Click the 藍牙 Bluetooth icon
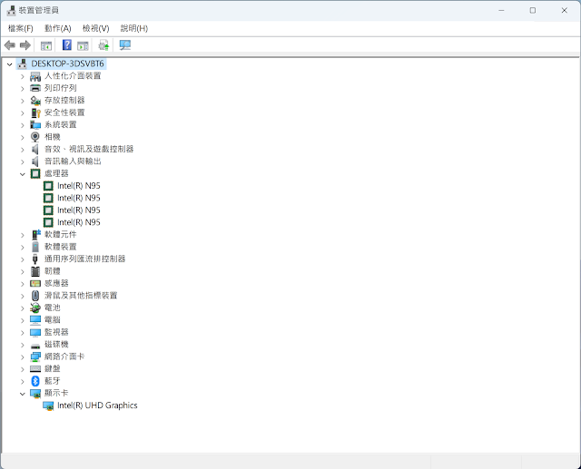This screenshot has height=469, width=581. click(35, 381)
